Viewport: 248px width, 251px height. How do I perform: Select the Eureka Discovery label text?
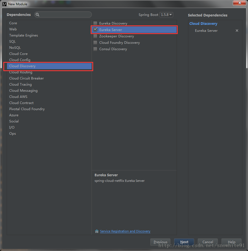pyautogui.click(x=113, y=23)
